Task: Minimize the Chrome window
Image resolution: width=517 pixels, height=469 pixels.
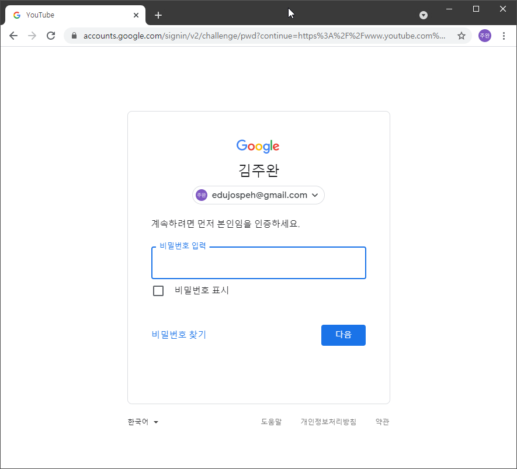Action: click(449, 9)
